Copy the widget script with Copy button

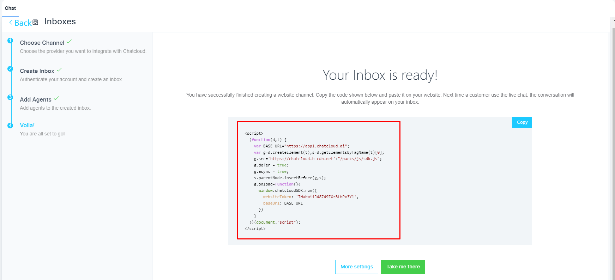pos(522,122)
